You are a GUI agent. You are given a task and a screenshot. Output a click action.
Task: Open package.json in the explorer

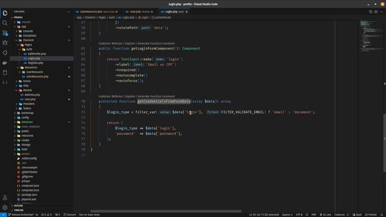point(30,195)
